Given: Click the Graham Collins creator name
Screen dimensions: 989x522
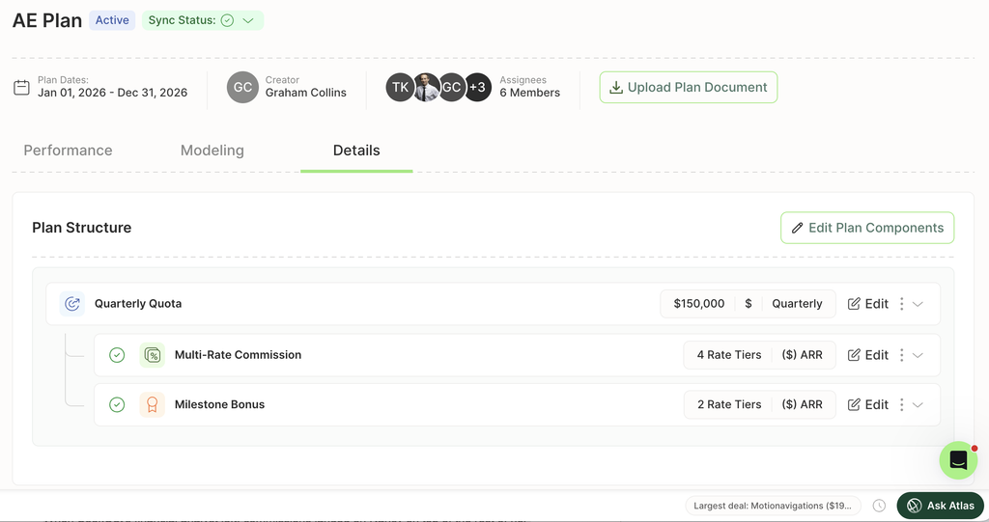Looking at the screenshot, I should point(306,93).
